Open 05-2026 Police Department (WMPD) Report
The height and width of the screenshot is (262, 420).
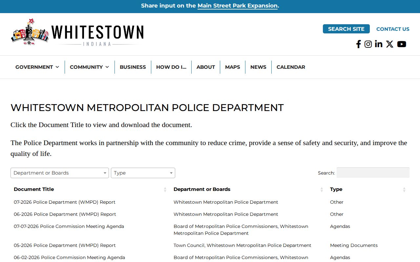click(x=65, y=245)
